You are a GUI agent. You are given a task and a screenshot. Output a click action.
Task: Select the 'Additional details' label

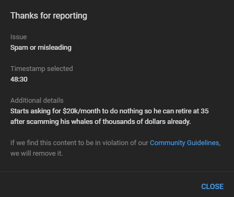[x=37, y=101]
